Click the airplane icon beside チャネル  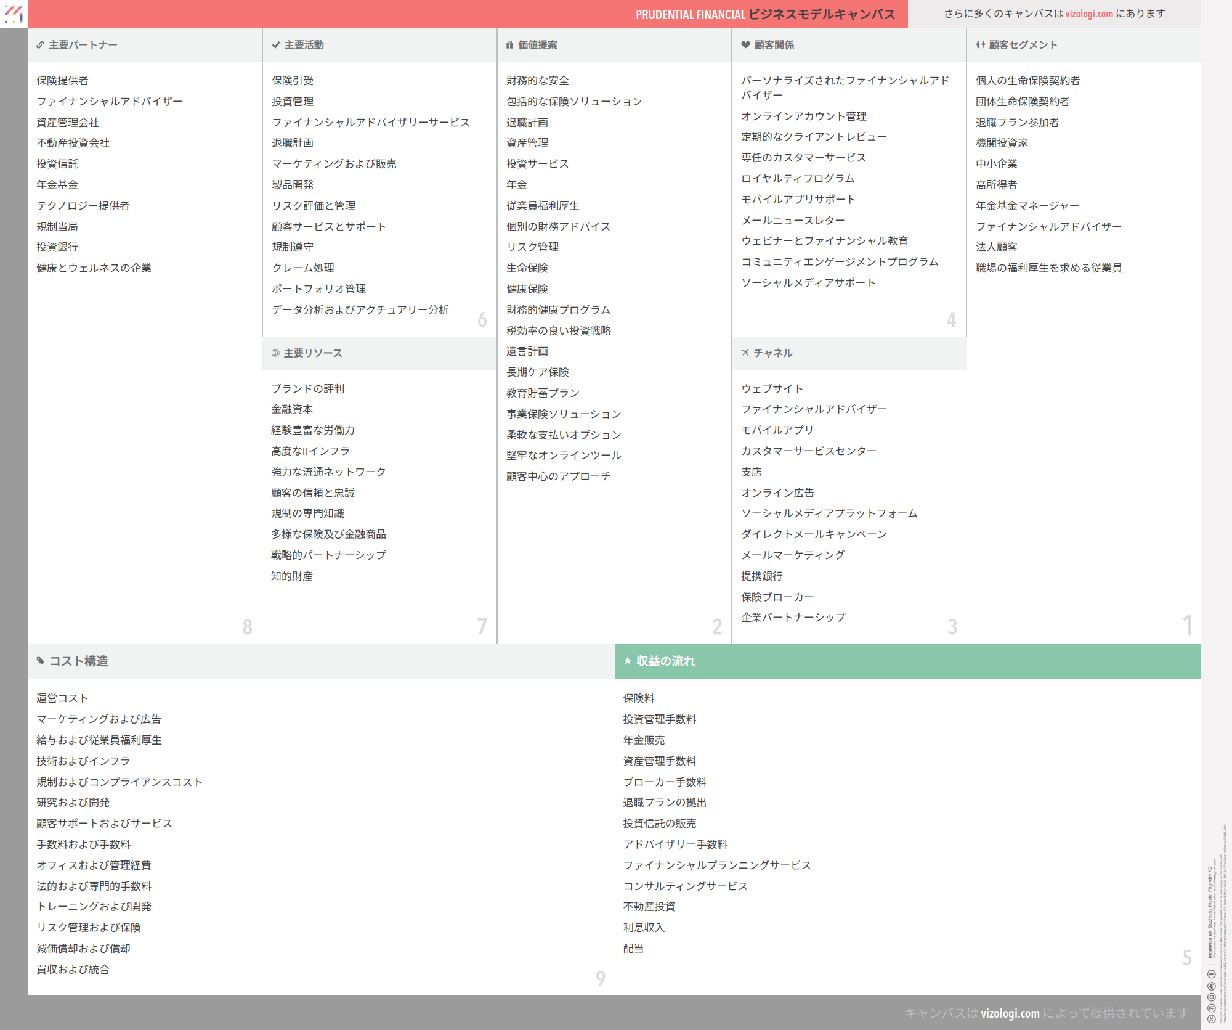point(745,353)
